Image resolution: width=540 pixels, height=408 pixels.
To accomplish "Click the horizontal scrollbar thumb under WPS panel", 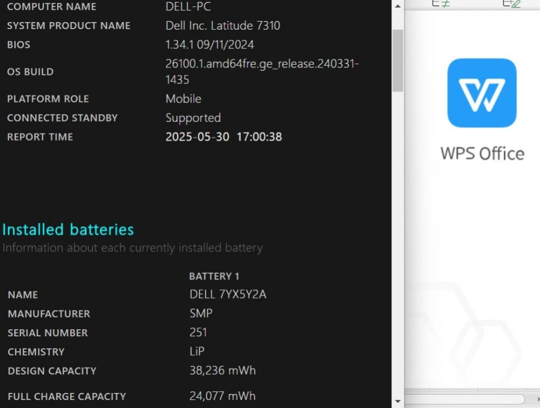I will [x=464, y=399].
